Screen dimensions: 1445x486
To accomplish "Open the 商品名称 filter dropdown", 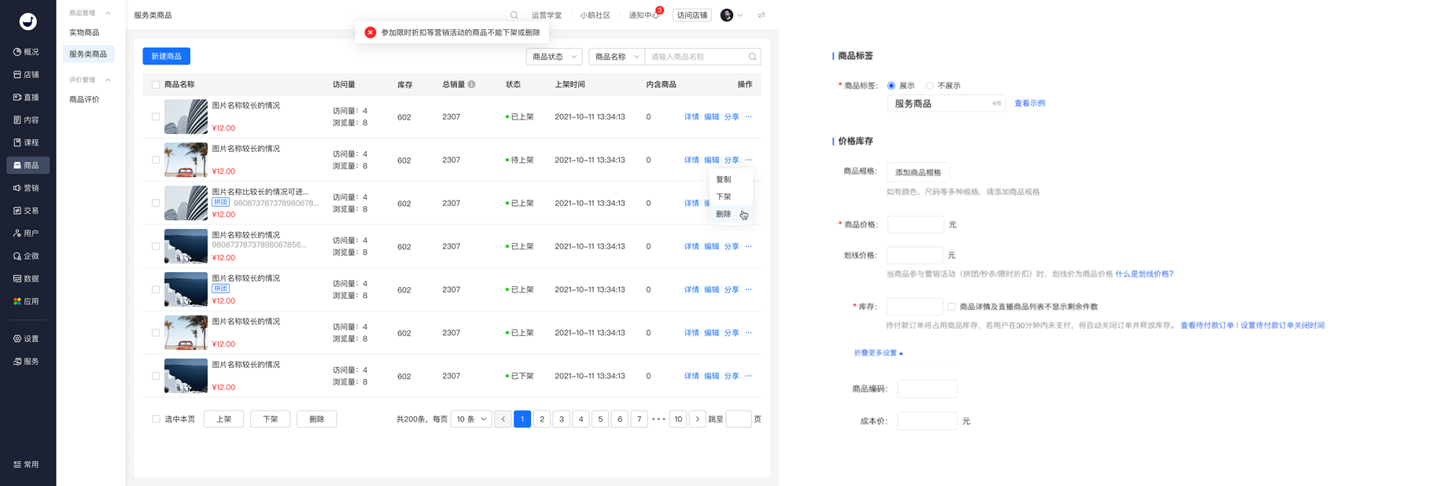I will click(x=617, y=57).
